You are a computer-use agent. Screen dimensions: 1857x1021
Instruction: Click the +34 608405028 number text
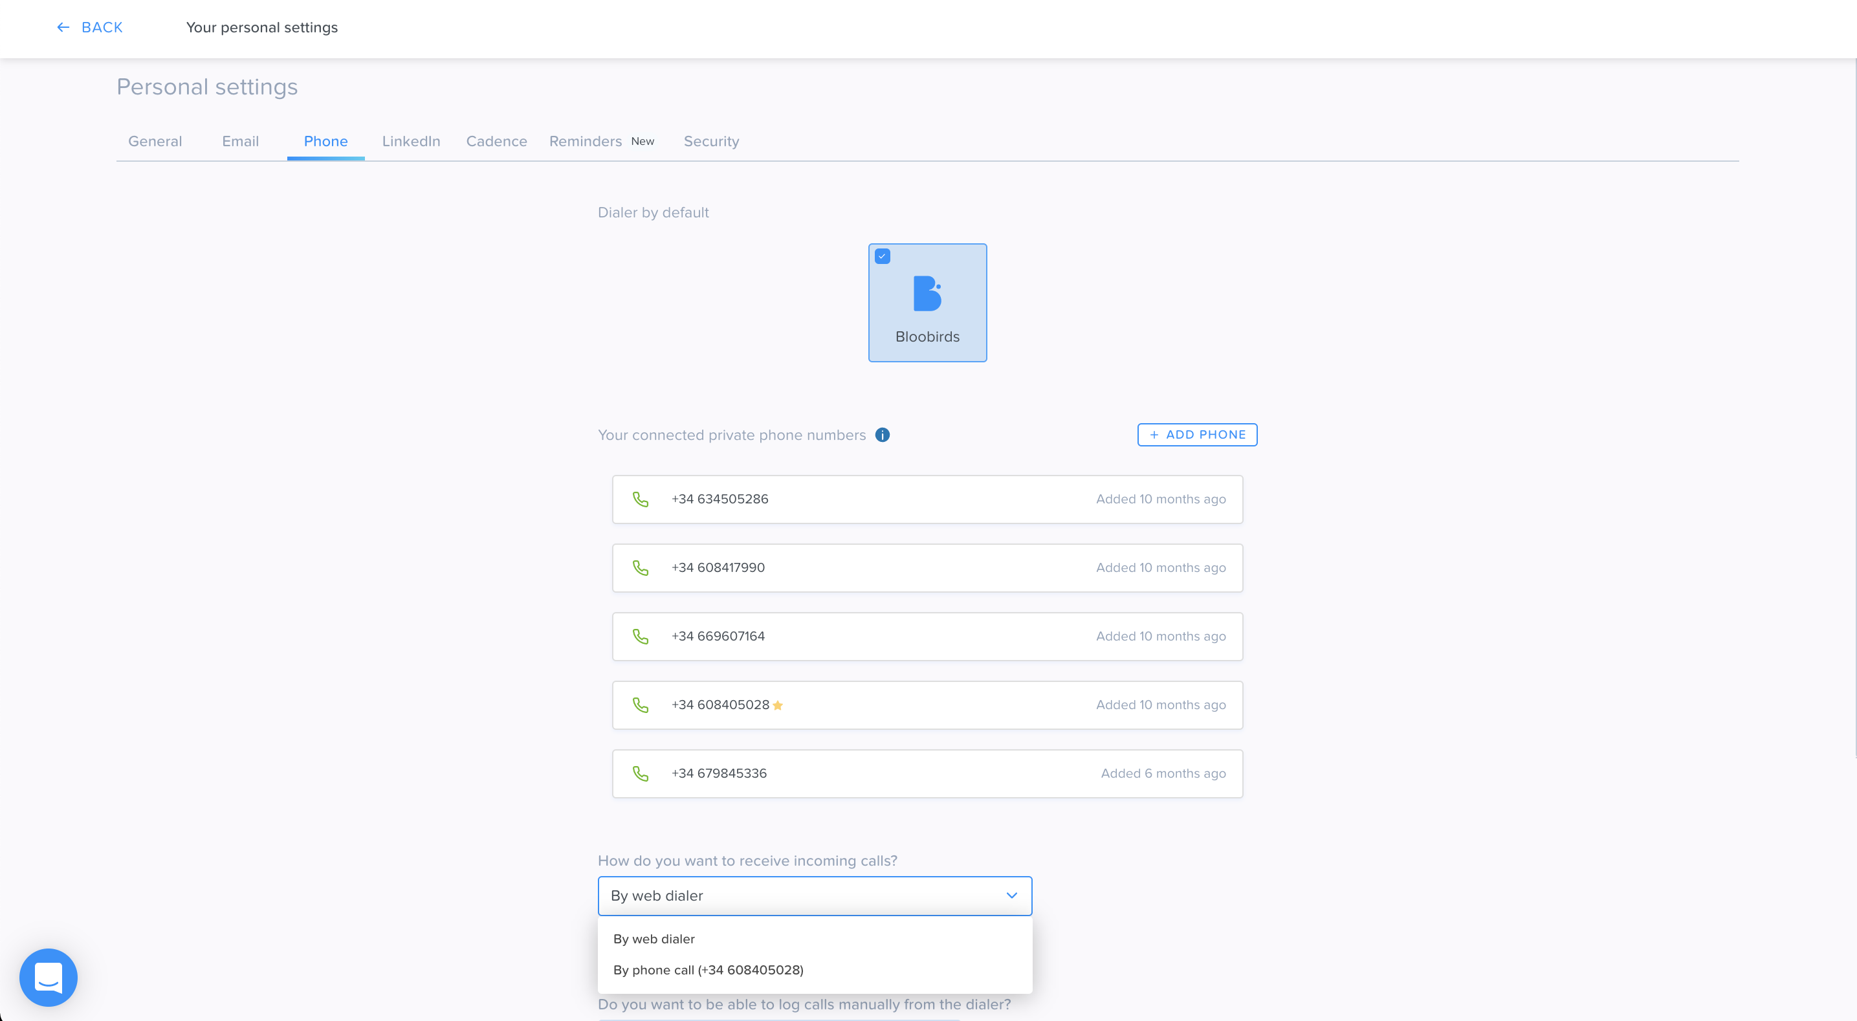[720, 705]
